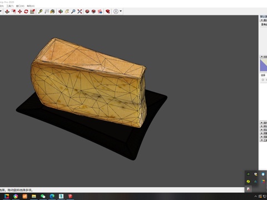Select the Follow Me tool
The height and width of the screenshot is (200, 267).
click(13, 12)
